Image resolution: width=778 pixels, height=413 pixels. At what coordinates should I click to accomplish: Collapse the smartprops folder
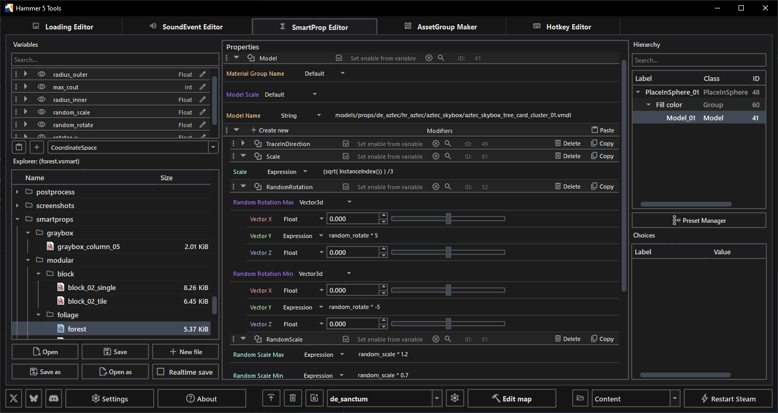click(x=17, y=219)
